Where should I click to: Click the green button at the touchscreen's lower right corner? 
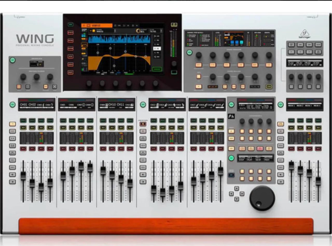pyautogui.click(x=157, y=69)
